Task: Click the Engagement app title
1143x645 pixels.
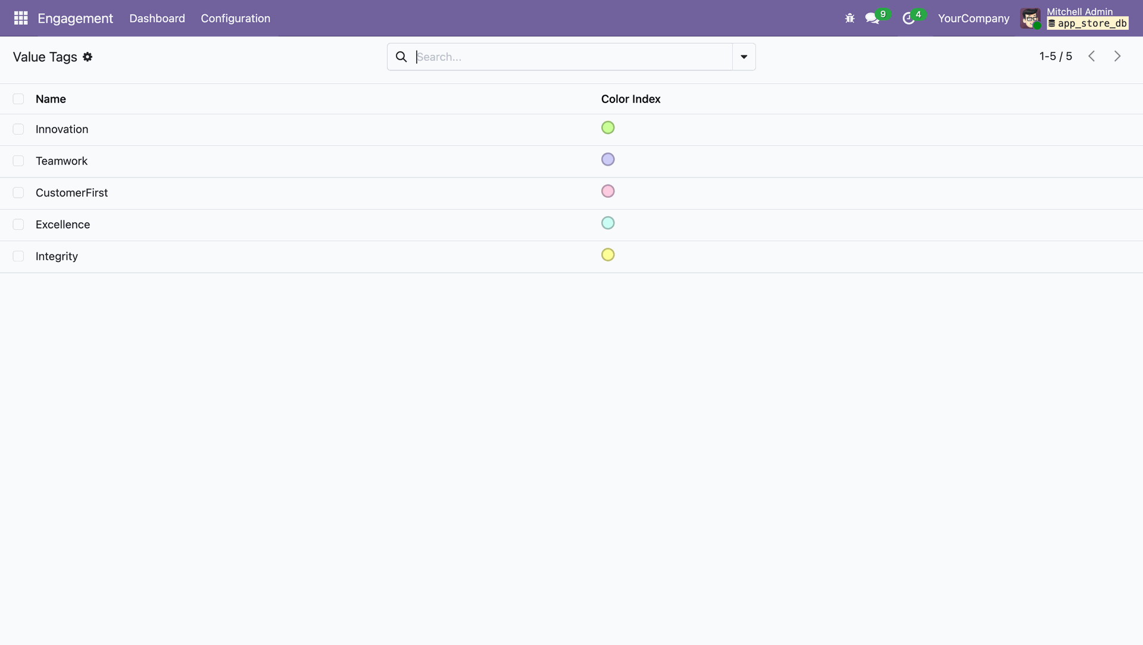Action: 75,18
